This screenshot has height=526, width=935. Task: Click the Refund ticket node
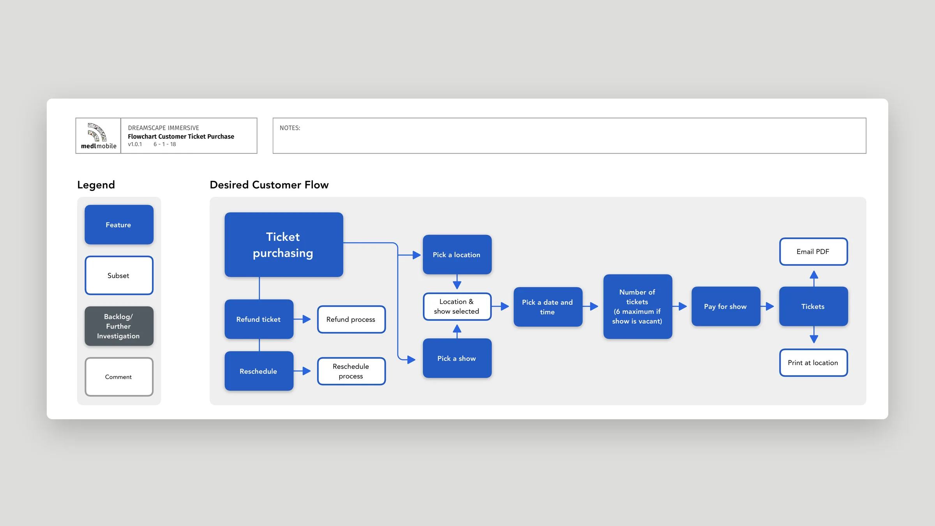click(x=259, y=319)
